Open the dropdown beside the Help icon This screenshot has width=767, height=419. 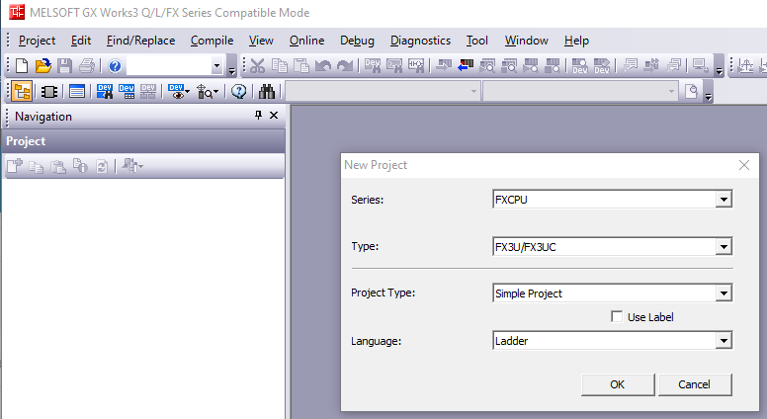[216, 65]
